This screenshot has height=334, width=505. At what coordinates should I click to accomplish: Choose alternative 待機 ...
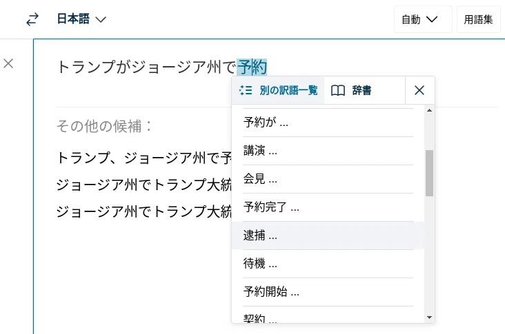tap(328, 264)
